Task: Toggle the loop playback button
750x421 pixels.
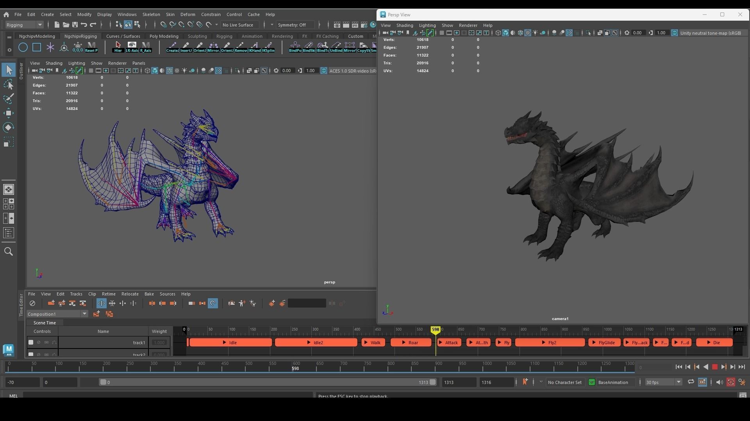Action: [x=691, y=382]
